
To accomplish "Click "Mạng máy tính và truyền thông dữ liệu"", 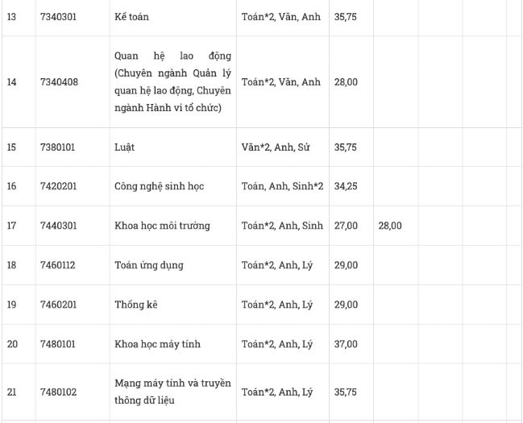I will point(173,392).
